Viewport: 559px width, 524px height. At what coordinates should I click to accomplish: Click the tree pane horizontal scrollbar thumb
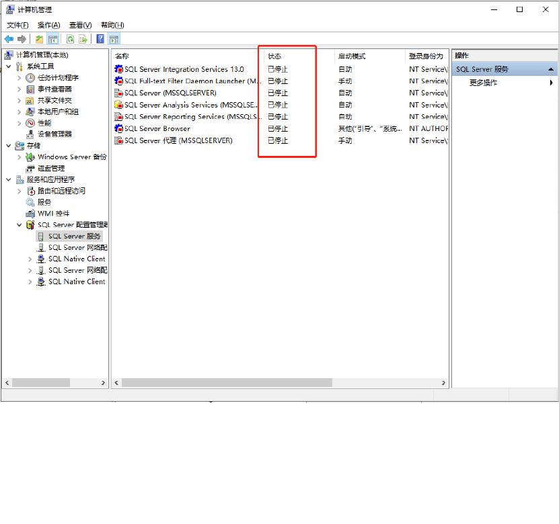tap(41, 383)
